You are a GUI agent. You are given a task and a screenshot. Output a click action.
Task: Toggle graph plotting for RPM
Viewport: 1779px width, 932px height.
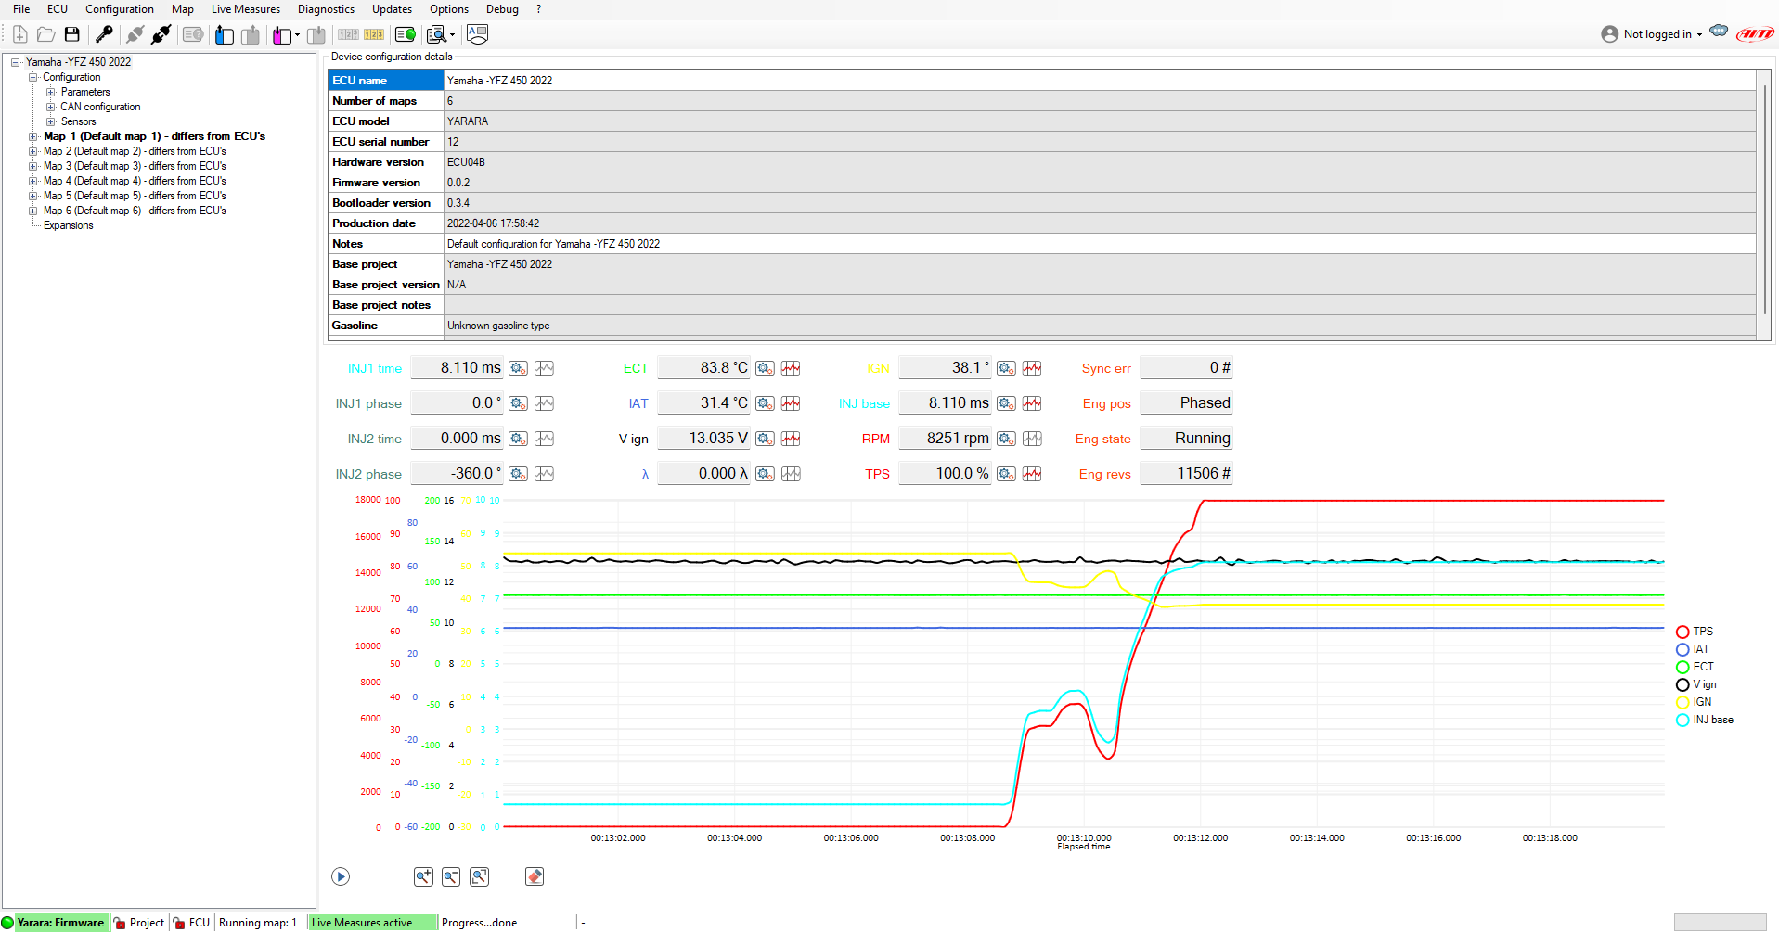1032,439
